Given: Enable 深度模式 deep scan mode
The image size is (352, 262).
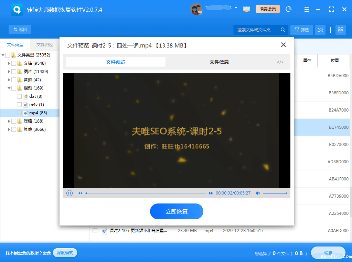Looking at the screenshot, I should (65, 252).
